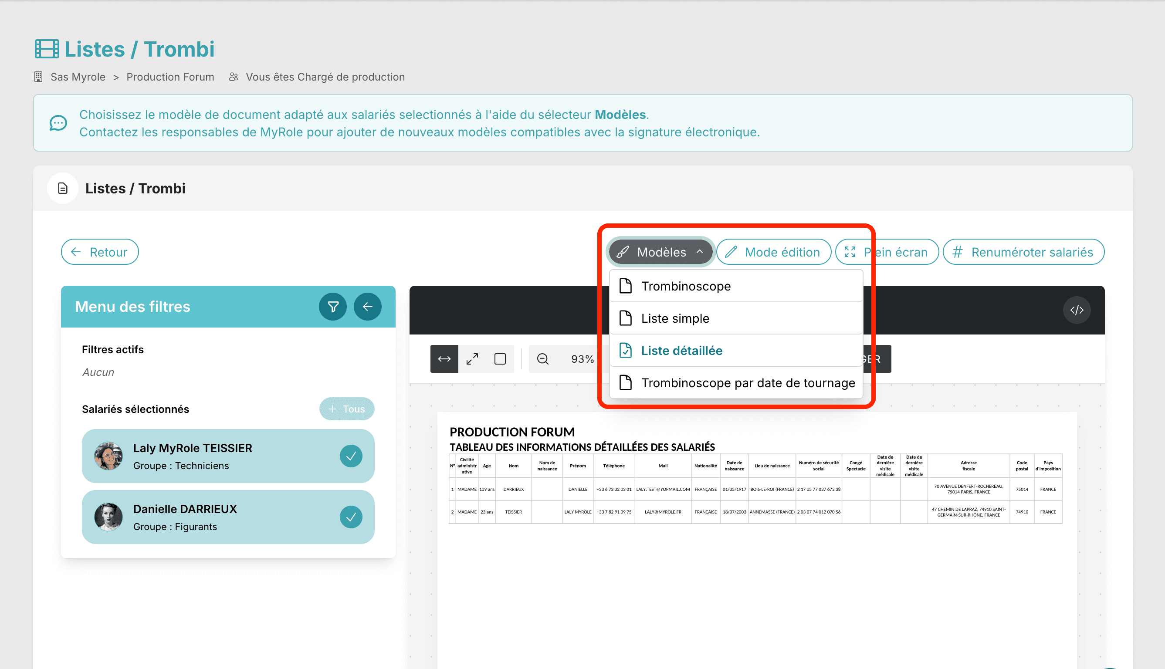1165x669 pixels.
Task: Click 'PRODUCTION FORUM' document title
Action: 512,432
